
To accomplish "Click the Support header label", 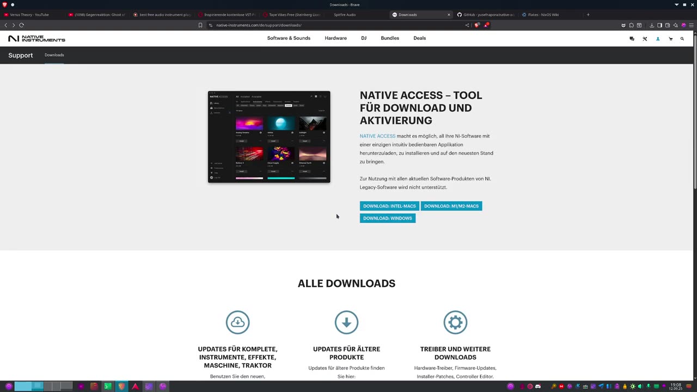I will click(x=21, y=55).
